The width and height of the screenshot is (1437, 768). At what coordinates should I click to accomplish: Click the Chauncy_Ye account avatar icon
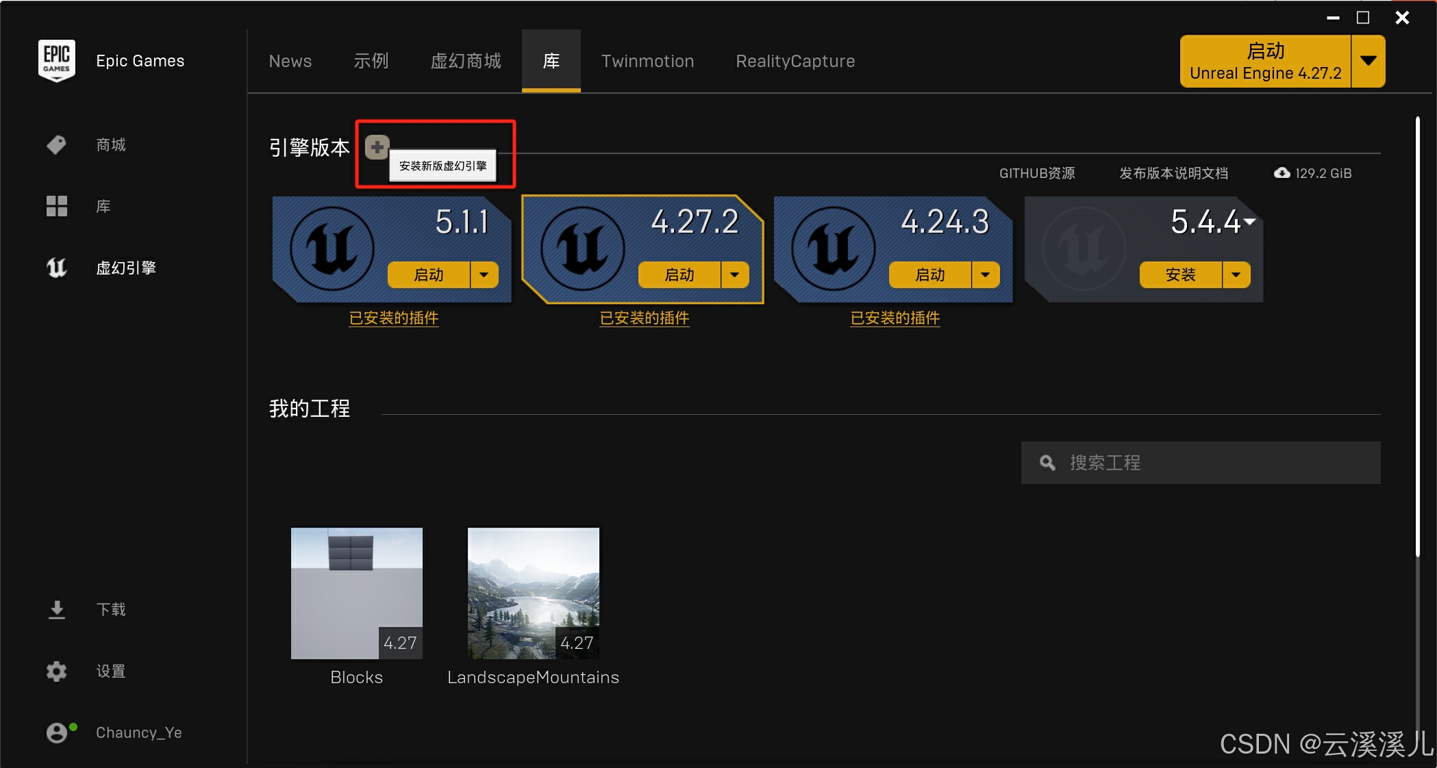tap(56, 732)
